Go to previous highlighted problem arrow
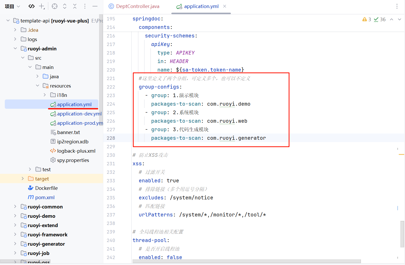The image size is (405, 265). pos(392,19)
